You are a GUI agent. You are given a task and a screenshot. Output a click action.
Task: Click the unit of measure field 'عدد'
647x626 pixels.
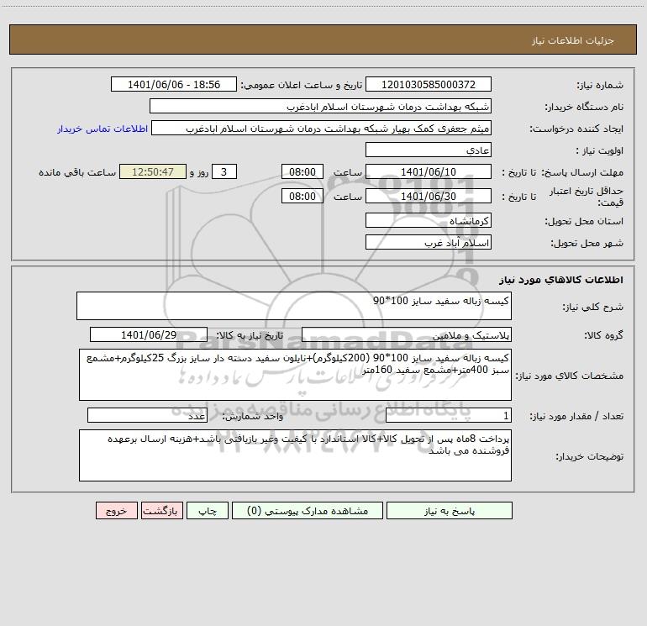coord(147,415)
